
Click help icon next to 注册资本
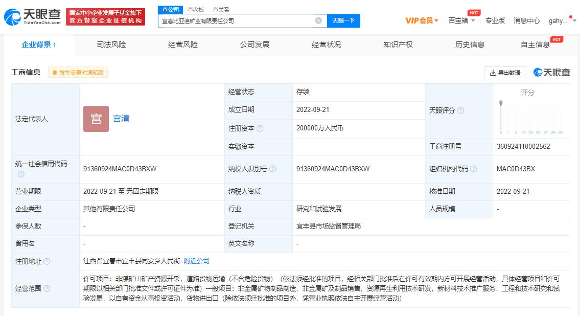coord(260,128)
